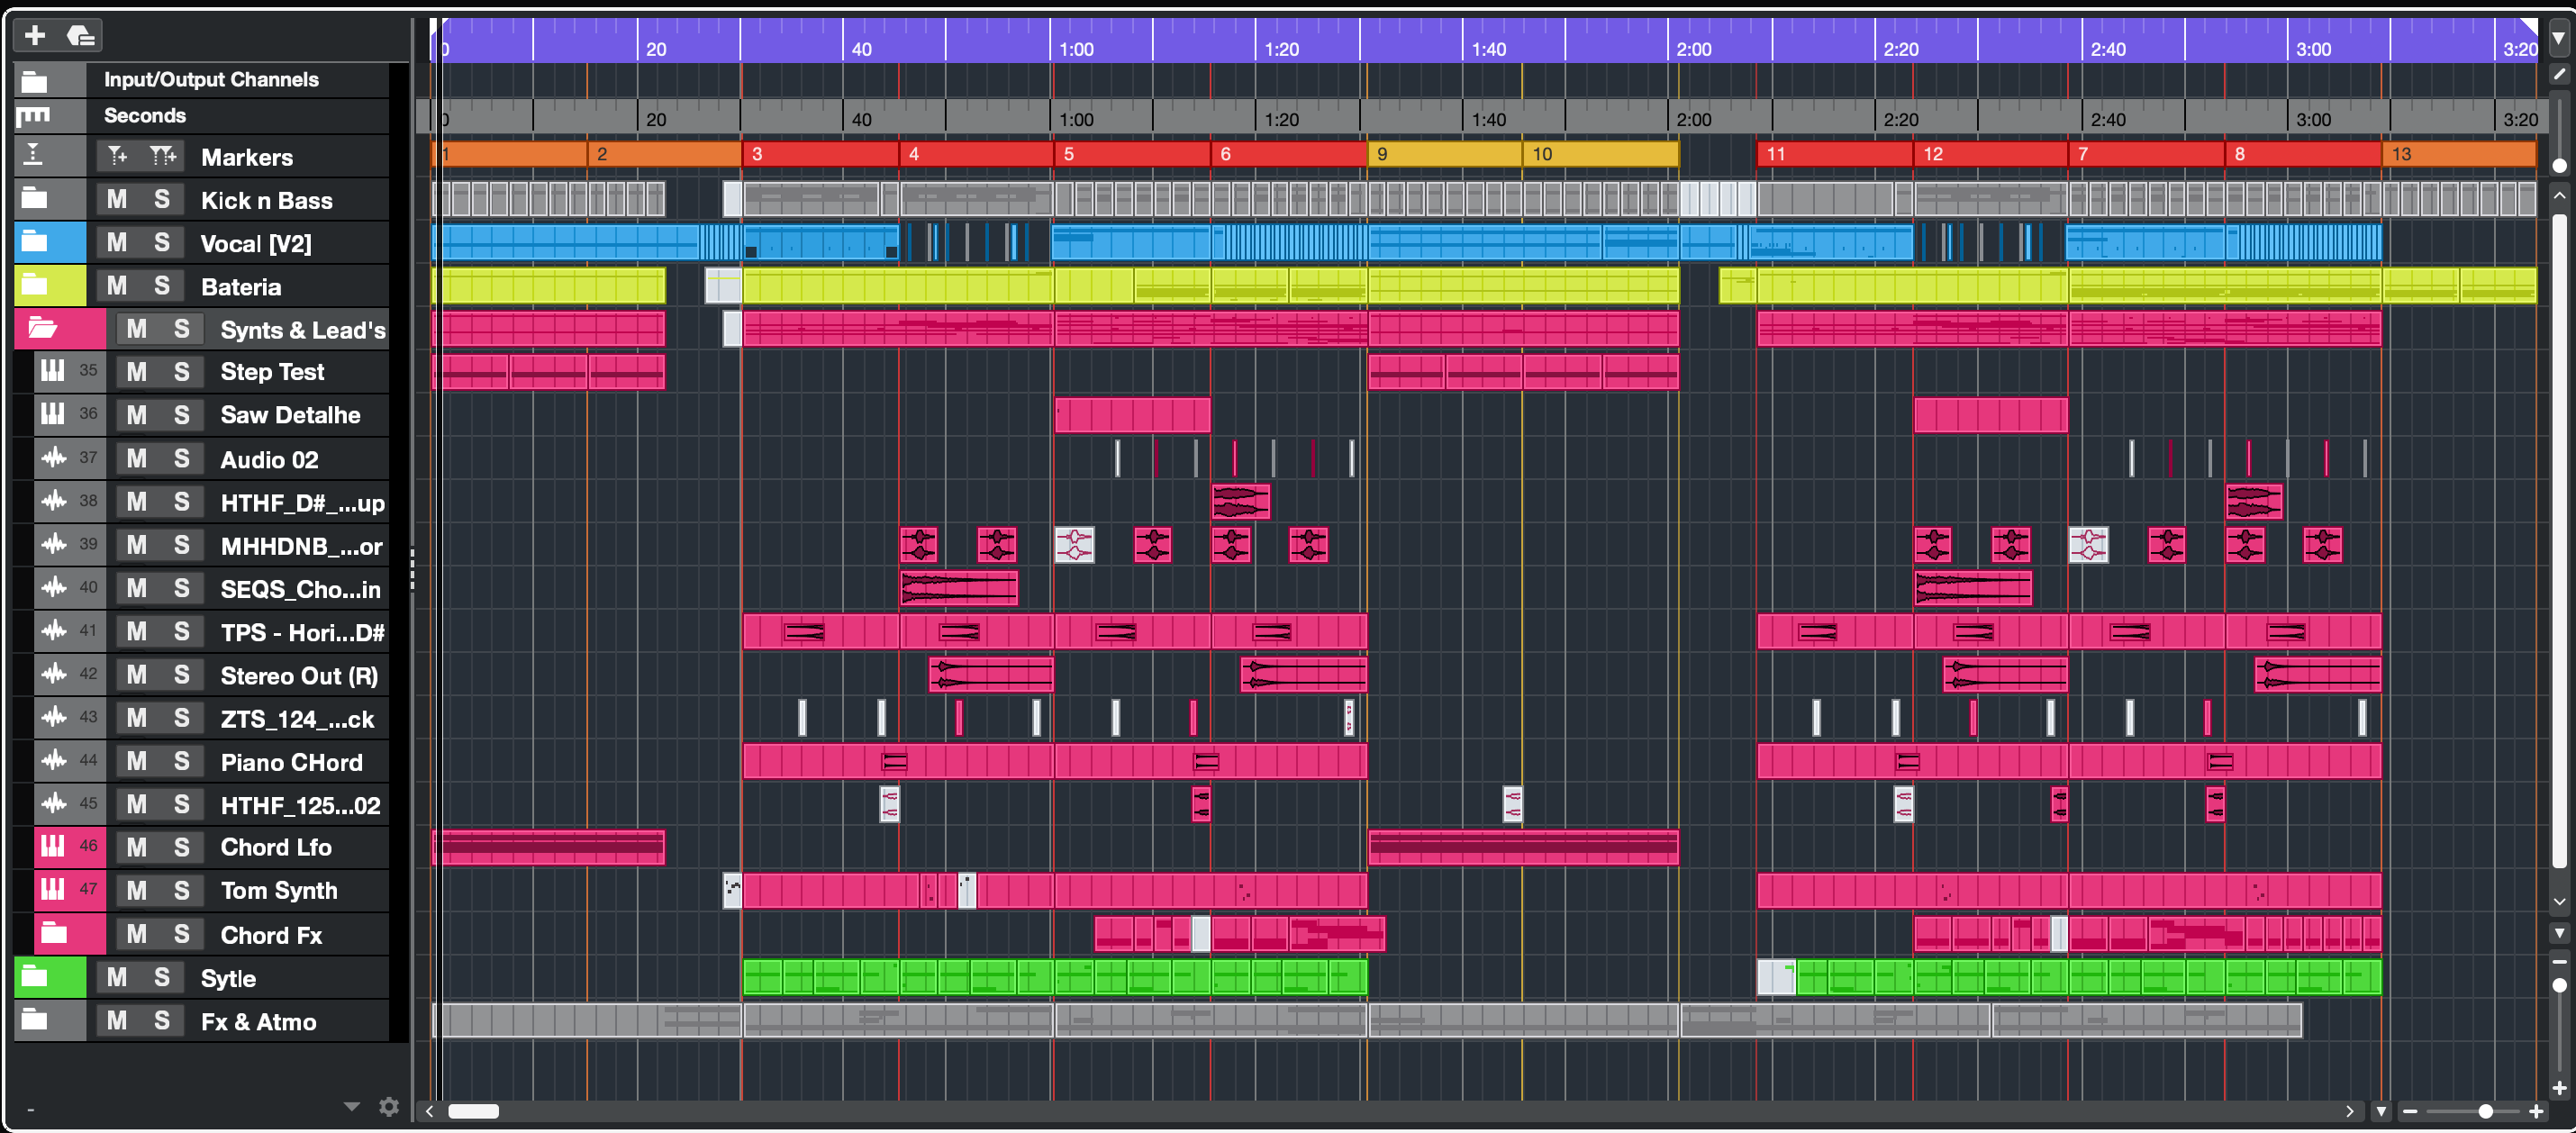Expand the Kick n Bass folder
Image resolution: width=2576 pixels, height=1133 pixels.
tap(34, 199)
